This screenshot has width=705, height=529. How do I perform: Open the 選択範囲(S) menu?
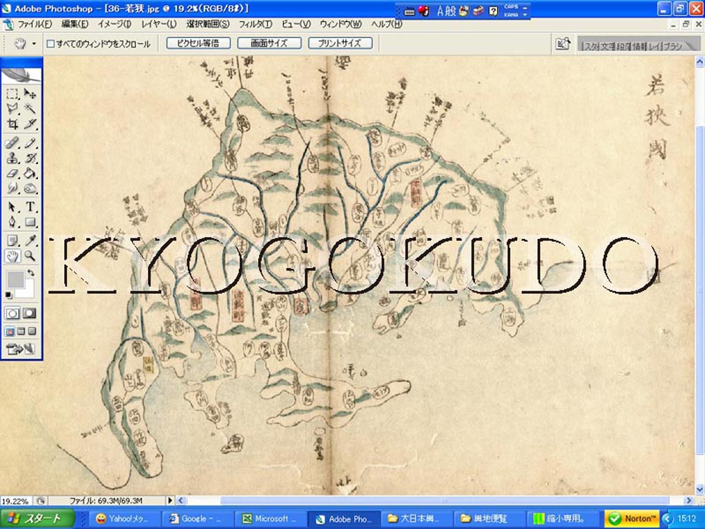coord(208,24)
